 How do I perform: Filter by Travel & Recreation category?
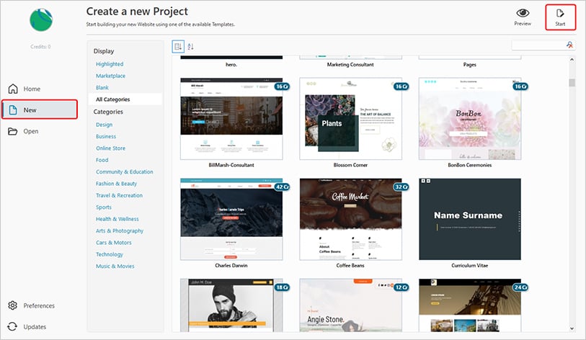tap(119, 195)
